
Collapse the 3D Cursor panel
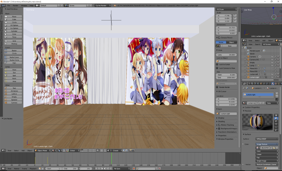217,91
